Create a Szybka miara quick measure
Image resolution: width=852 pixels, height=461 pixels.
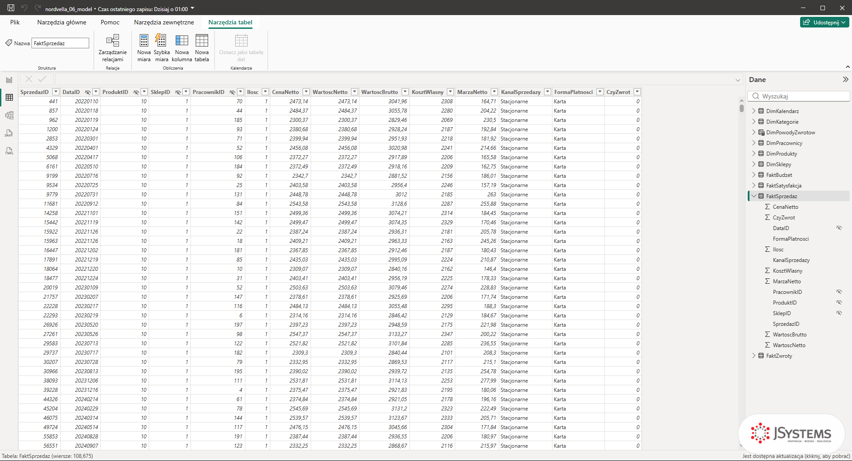(162, 48)
